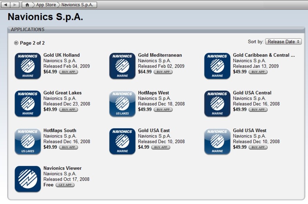Open the HotMaps South app icon
This screenshot has height=204, width=308.
click(x=28, y=141)
